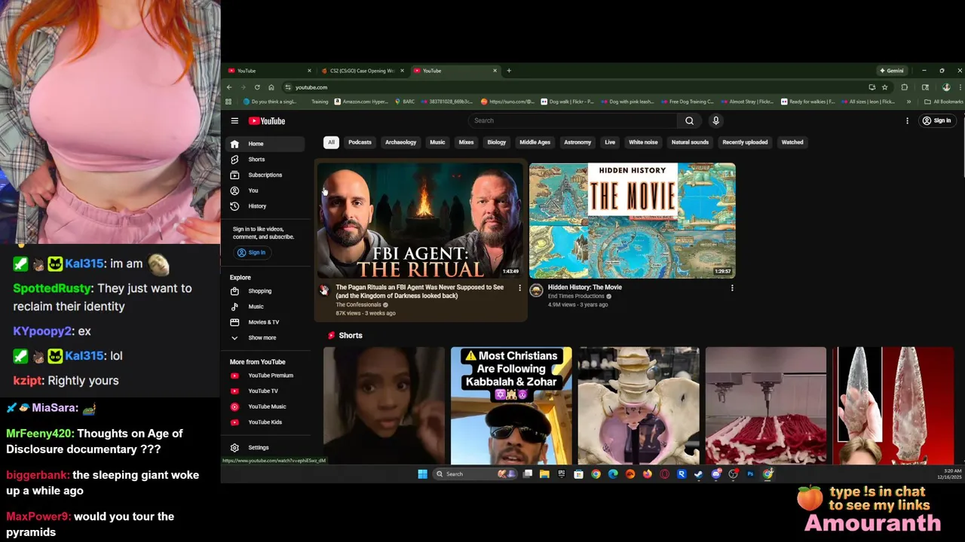Open YouTube settings three-dot menu in header
The height and width of the screenshot is (542, 965).
click(x=907, y=120)
